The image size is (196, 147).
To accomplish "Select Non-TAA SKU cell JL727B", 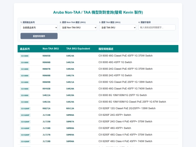I will [46, 135].
